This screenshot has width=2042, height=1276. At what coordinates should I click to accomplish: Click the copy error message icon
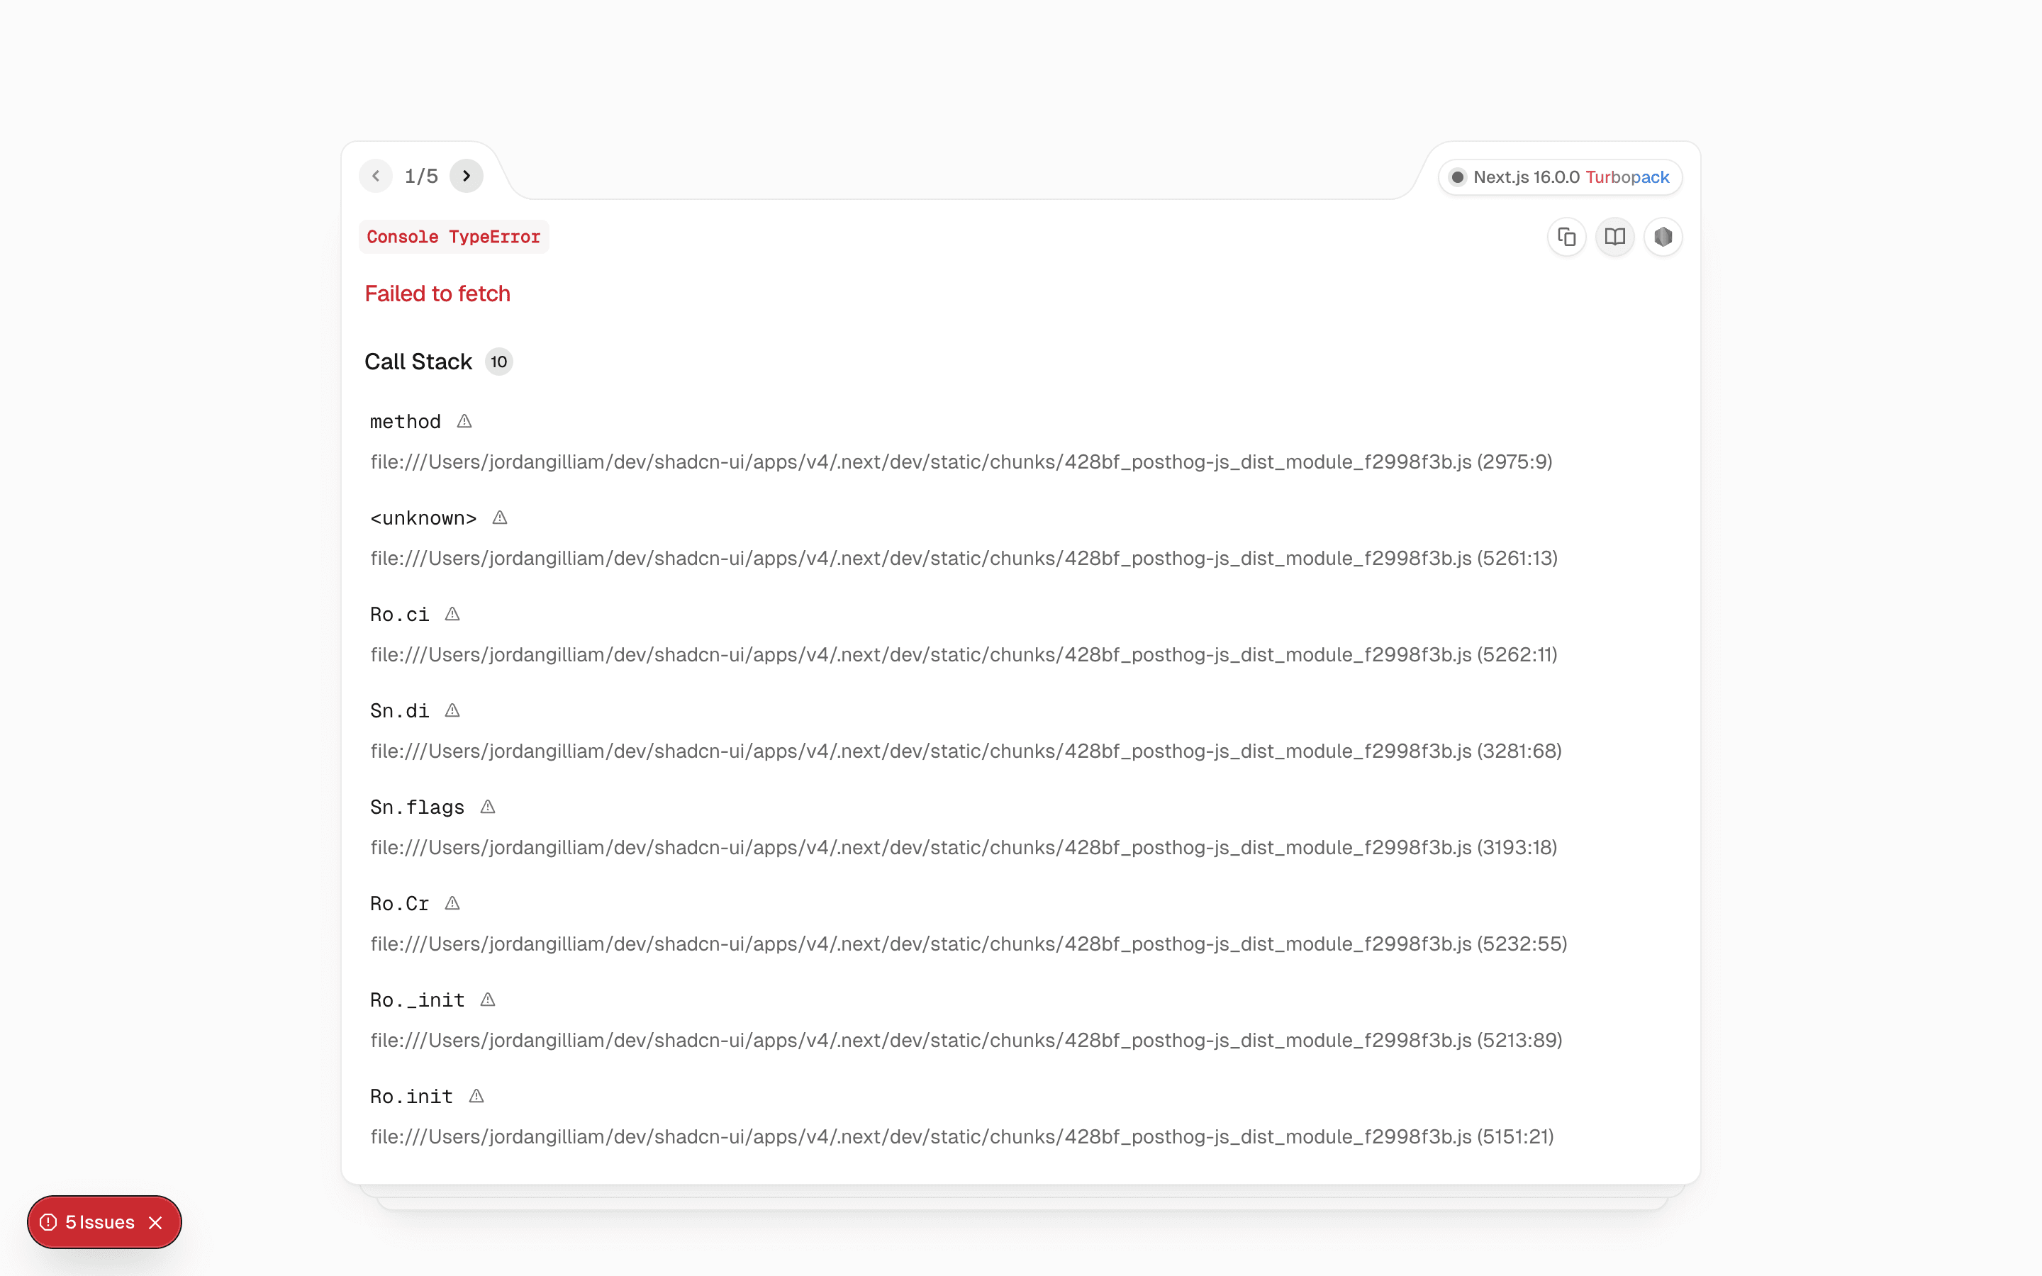1566,237
